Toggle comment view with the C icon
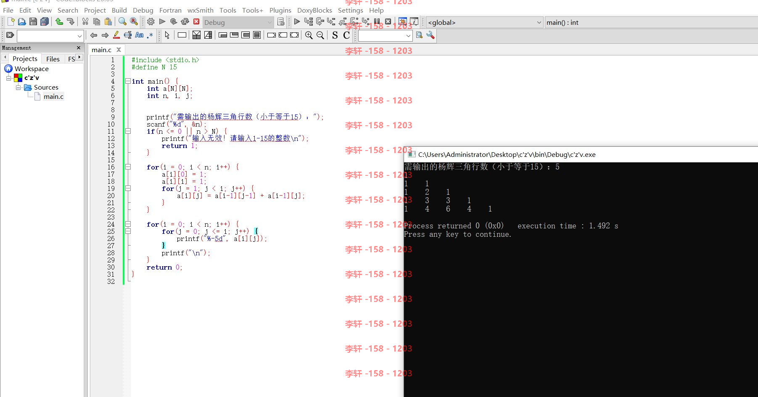Image resolution: width=758 pixels, height=397 pixels. [346, 35]
